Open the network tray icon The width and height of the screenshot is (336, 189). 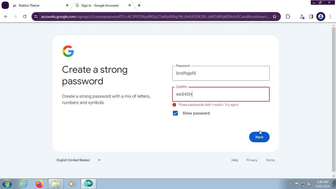[303, 184]
